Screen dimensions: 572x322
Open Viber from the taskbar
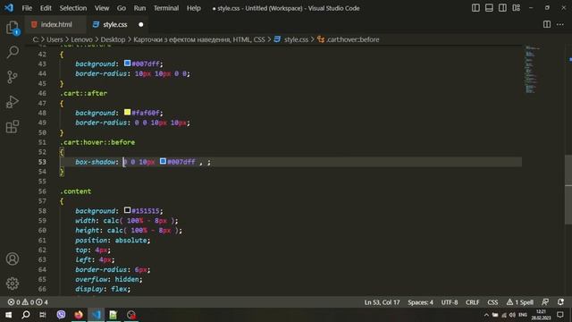pyautogui.click(x=61, y=314)
